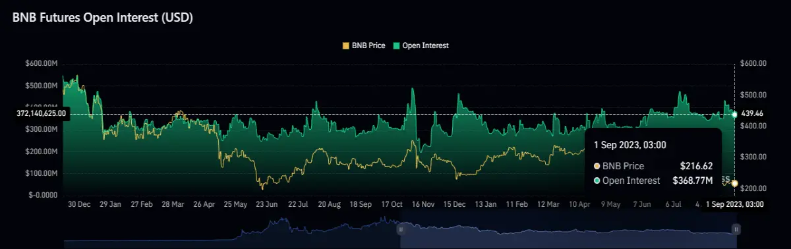Click the 27 Feb date label
The image size is (791, 249).
click(142, 205)
